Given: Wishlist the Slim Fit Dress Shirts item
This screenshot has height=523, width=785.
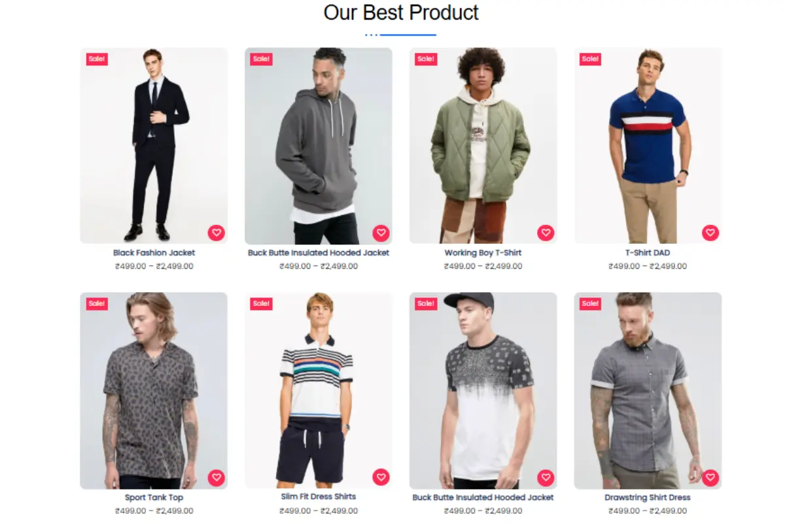Looking at the screenshot, I should click(x=381, y=477).
